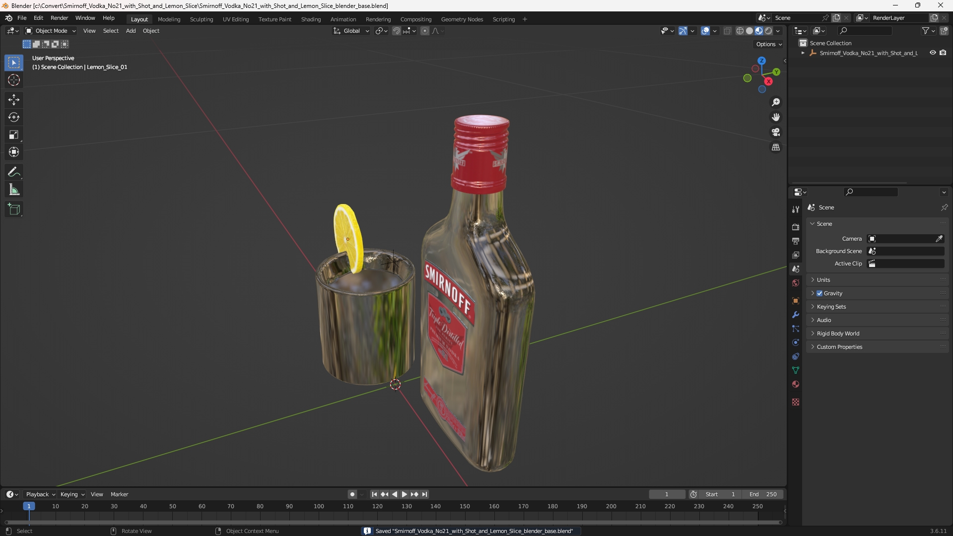The width and height of the screenshot is (953, 536).
Task: Select the Rotate tool
Action: click(x=14, y=117)
